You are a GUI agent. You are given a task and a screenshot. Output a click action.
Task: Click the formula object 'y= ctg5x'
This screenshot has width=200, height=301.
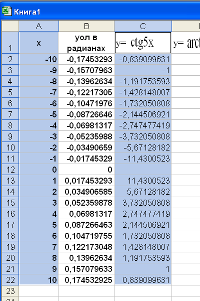143,43
